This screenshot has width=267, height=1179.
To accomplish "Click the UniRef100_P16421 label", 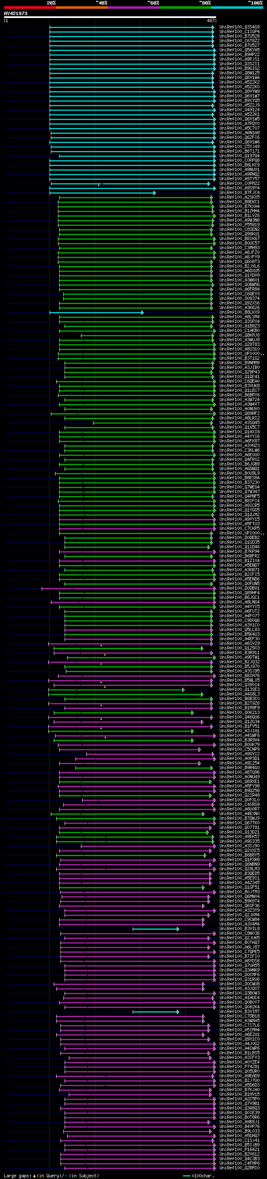I will point(239,1150).
